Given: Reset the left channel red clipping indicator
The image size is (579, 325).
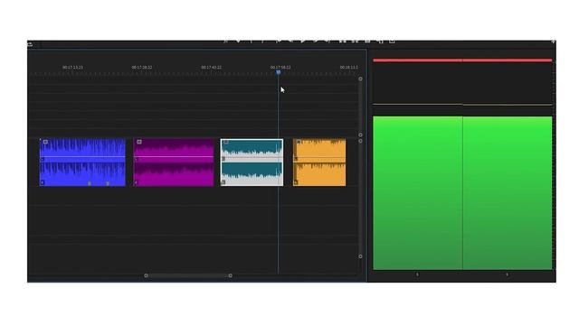Looking at the screenshot, I should coord(418,60).
